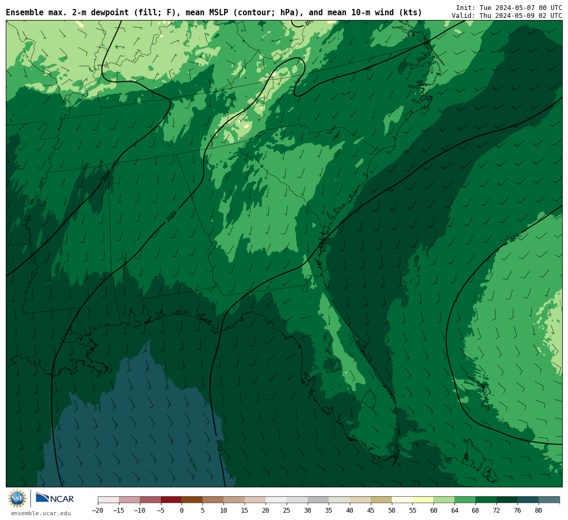This screenshot has height=520, width=568.
Task: Click the 5 colorbar tick label
Action: point(203,511)
